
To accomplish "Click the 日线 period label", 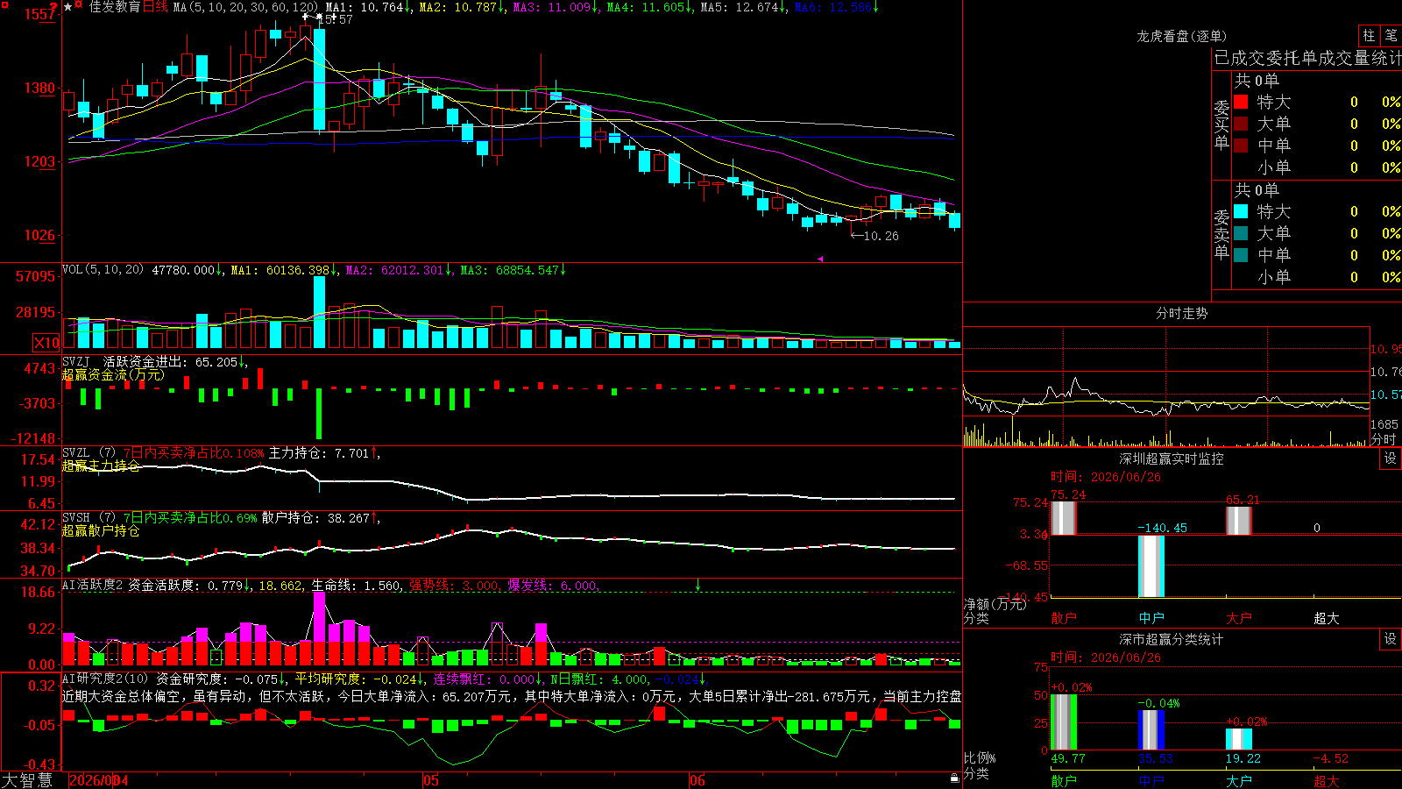I will [x=155, y=7].
